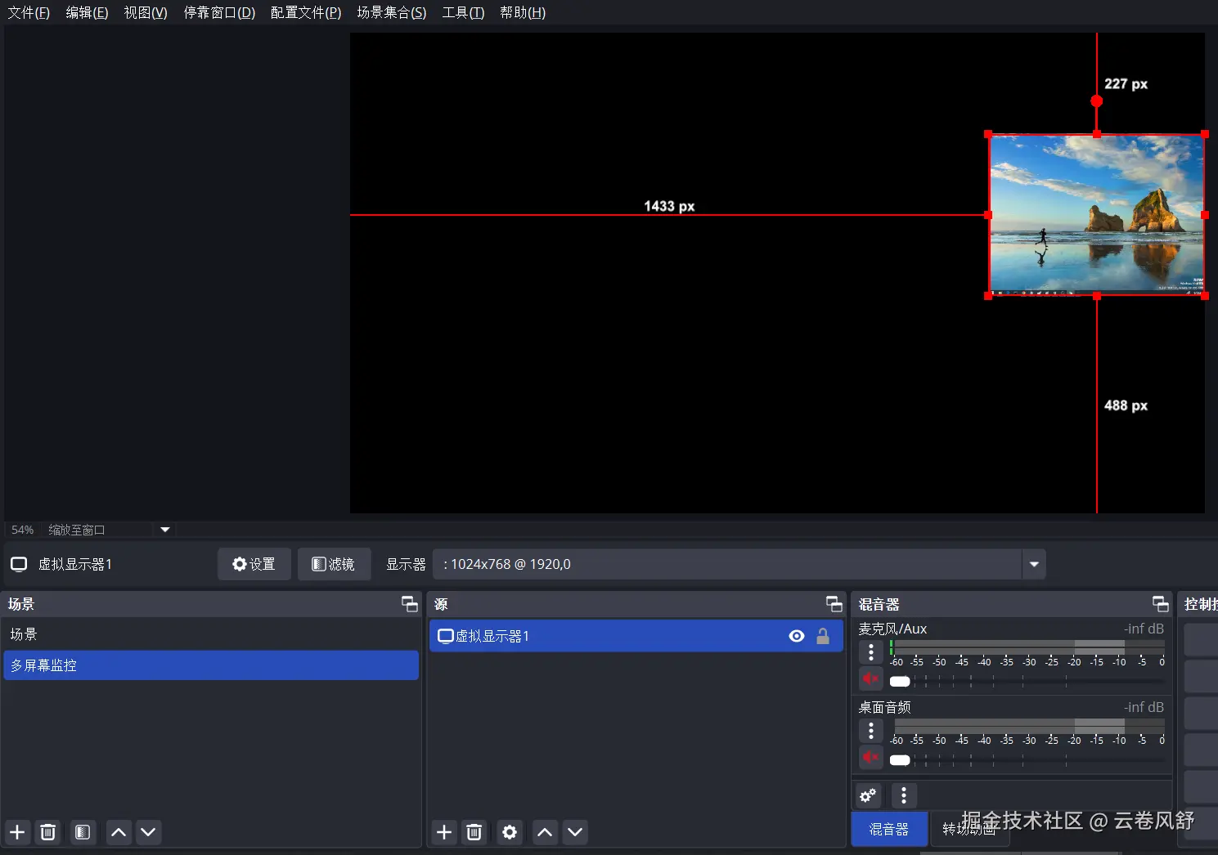This screenshot has height=855, width=1218.
Task: Add a new source with plus icon
Action: point(444,832)
